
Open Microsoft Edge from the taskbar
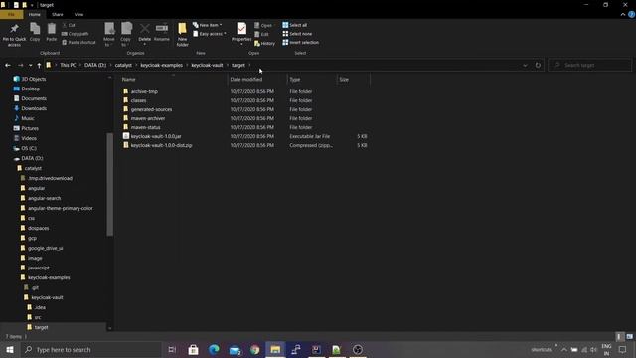coord(214,349)
